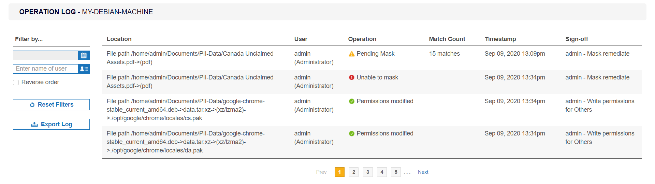Screen dimensions: 655x184
Task: Go to page 2 of log
Action: (x=354, y=172)
